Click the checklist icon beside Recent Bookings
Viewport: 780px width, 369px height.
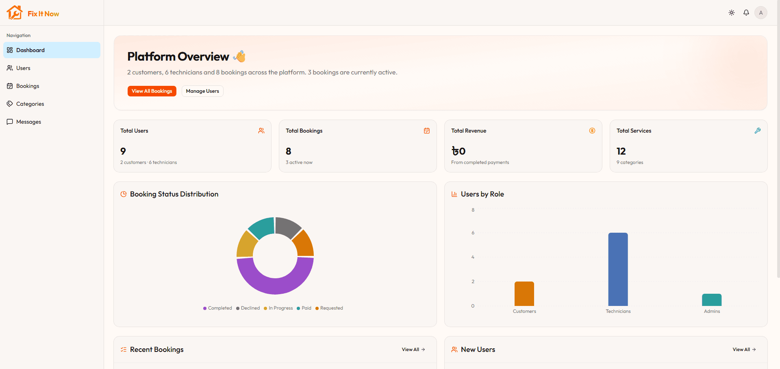[124, 349]
